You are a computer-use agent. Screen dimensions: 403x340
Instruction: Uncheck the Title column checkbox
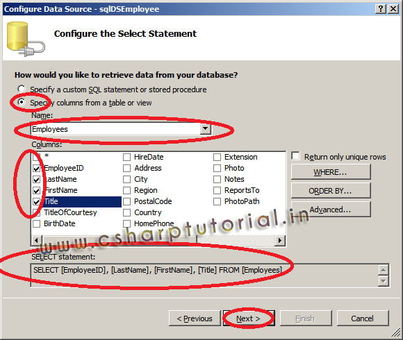37,201
